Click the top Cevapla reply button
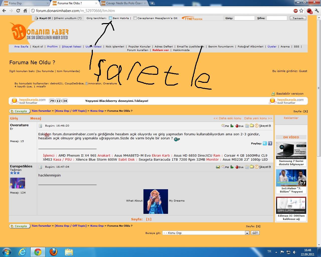The width and height of the screenshot is (321, 257). click(x=20, y=111)
